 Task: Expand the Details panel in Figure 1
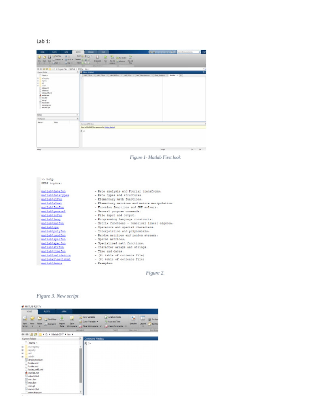pos(77,115)
